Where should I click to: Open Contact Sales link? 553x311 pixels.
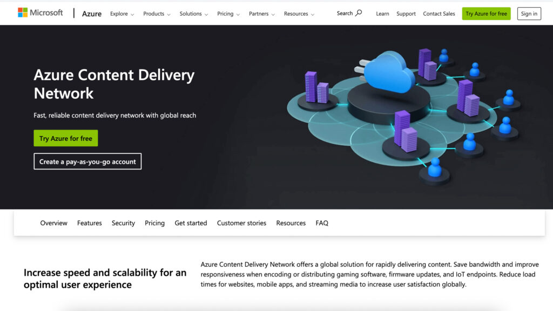click(x=439, y=13)
